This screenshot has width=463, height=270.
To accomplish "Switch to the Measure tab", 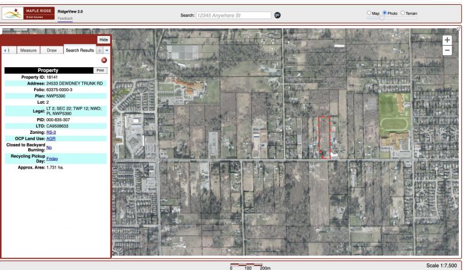I will click(28, 50).
